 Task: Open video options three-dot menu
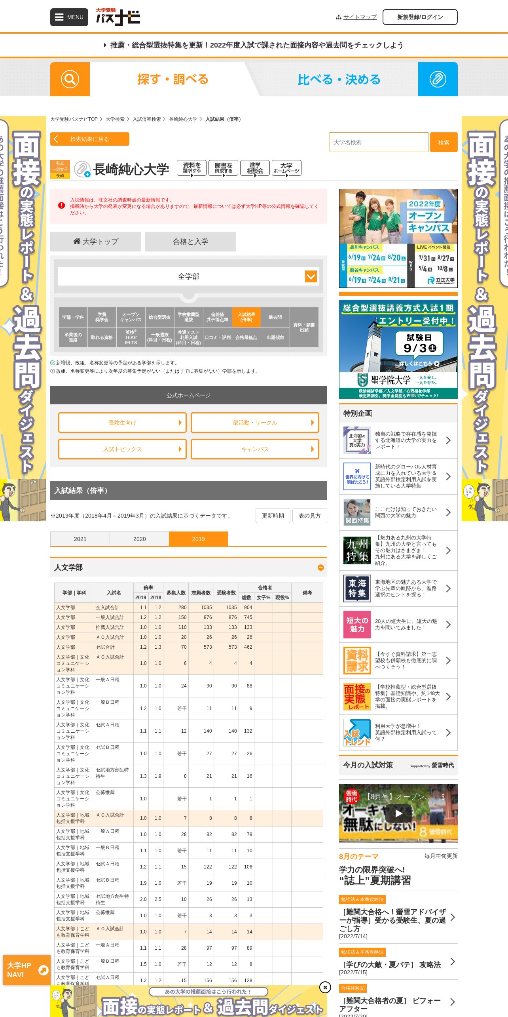tap(443, 796)
